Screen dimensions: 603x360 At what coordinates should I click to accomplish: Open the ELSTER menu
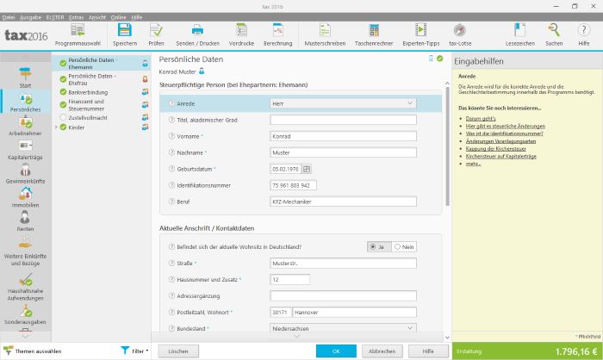pyautogui.click(x=55, y=17)
